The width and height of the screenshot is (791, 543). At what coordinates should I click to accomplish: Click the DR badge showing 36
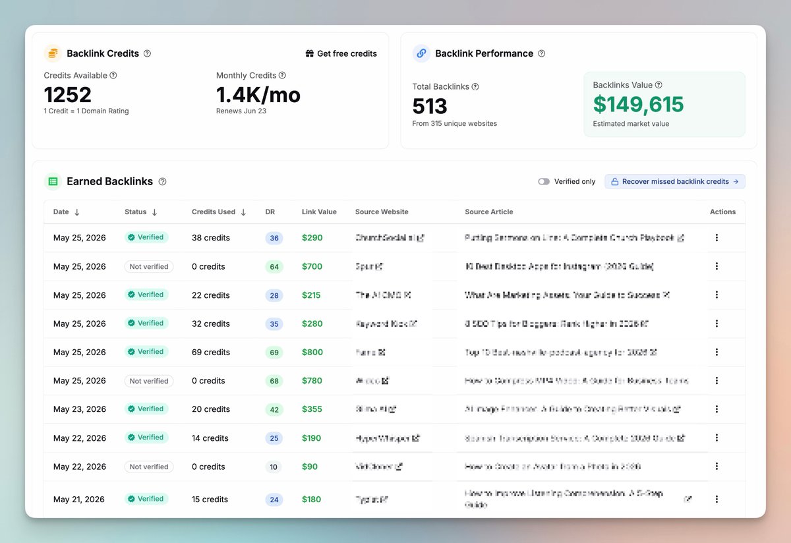click(274, 238)
